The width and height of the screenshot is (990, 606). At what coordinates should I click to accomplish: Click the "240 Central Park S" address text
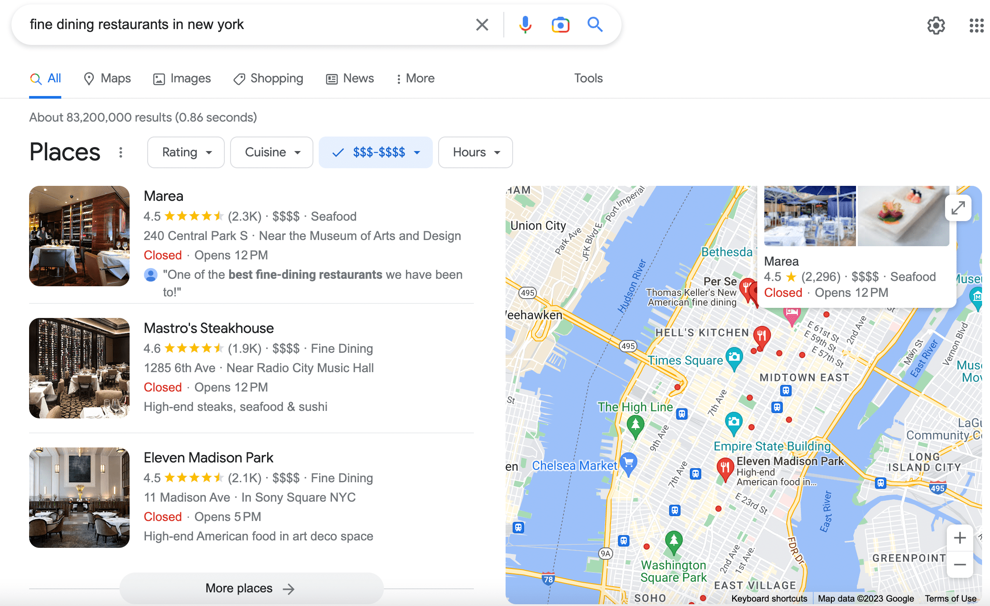tap(196, 236)
